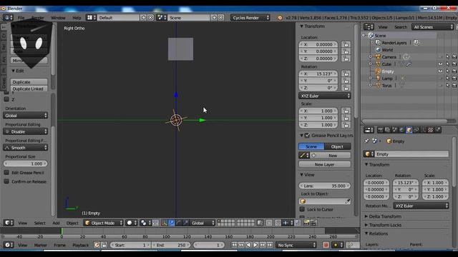Open the Object properties tab cube icon
Screen dimensions: 458x257
pos(409,130)
